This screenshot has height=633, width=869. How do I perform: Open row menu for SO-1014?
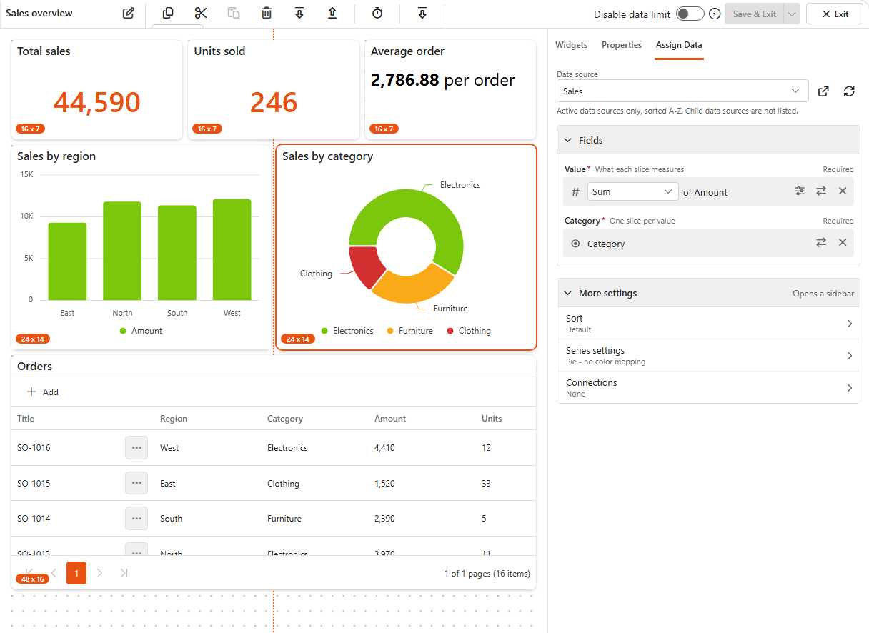click(136, 518)
